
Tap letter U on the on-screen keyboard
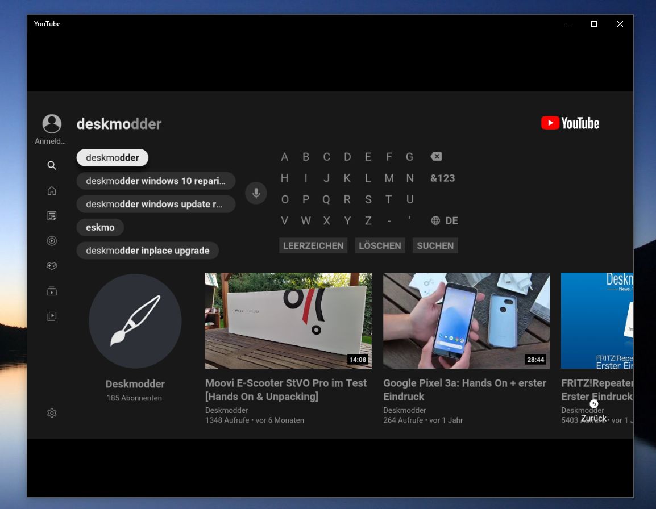[x=410, y=199]
